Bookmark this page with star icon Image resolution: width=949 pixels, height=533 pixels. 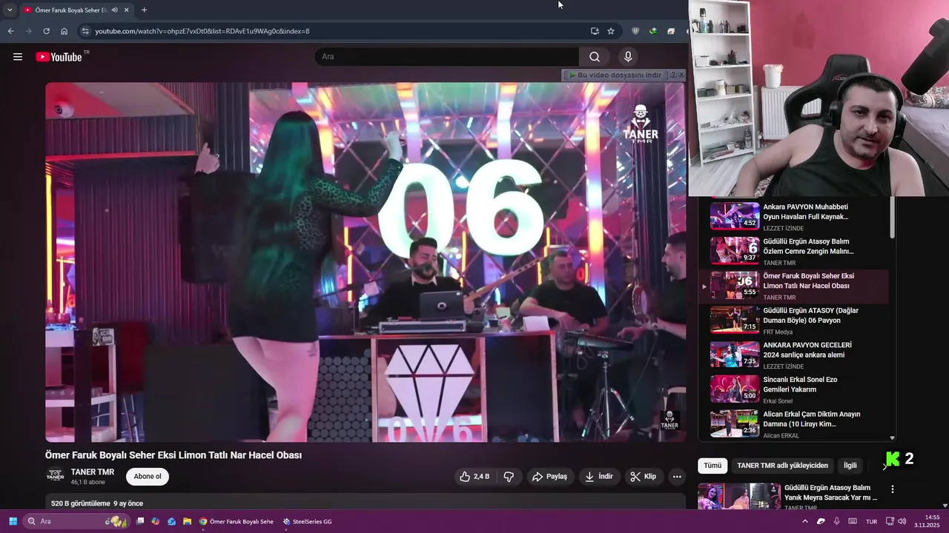611,31
